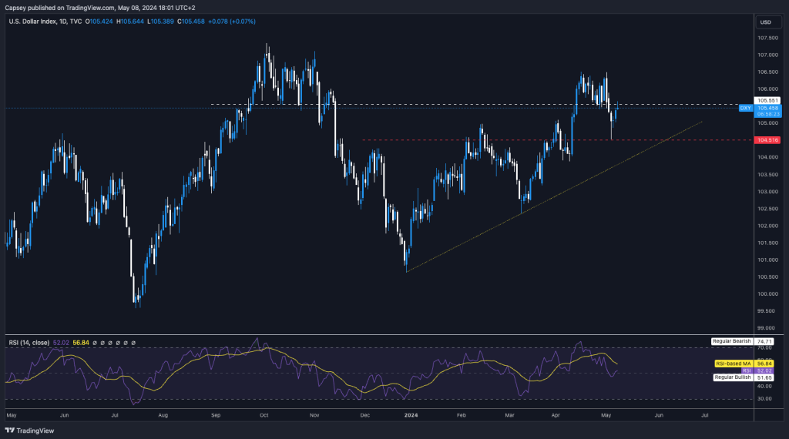
Task: Click the Regular Bearish RSI label
Action: tap(730, 340)
